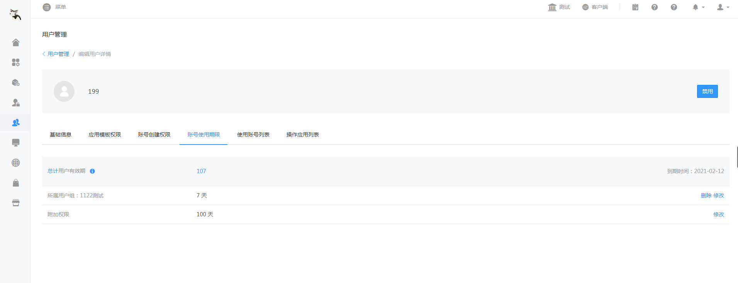Open the storefront icon in sidebar
The width and height of the screenshot is (738, 283).
coord(15,203)
